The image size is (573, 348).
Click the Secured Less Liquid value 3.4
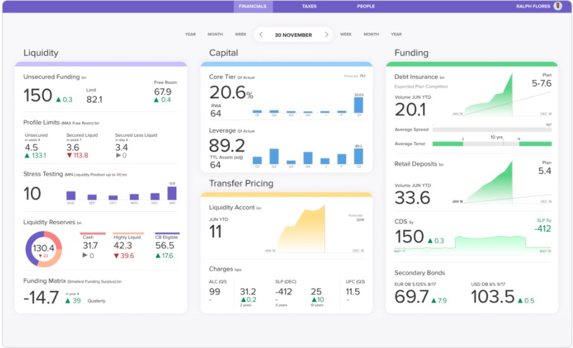121,148
